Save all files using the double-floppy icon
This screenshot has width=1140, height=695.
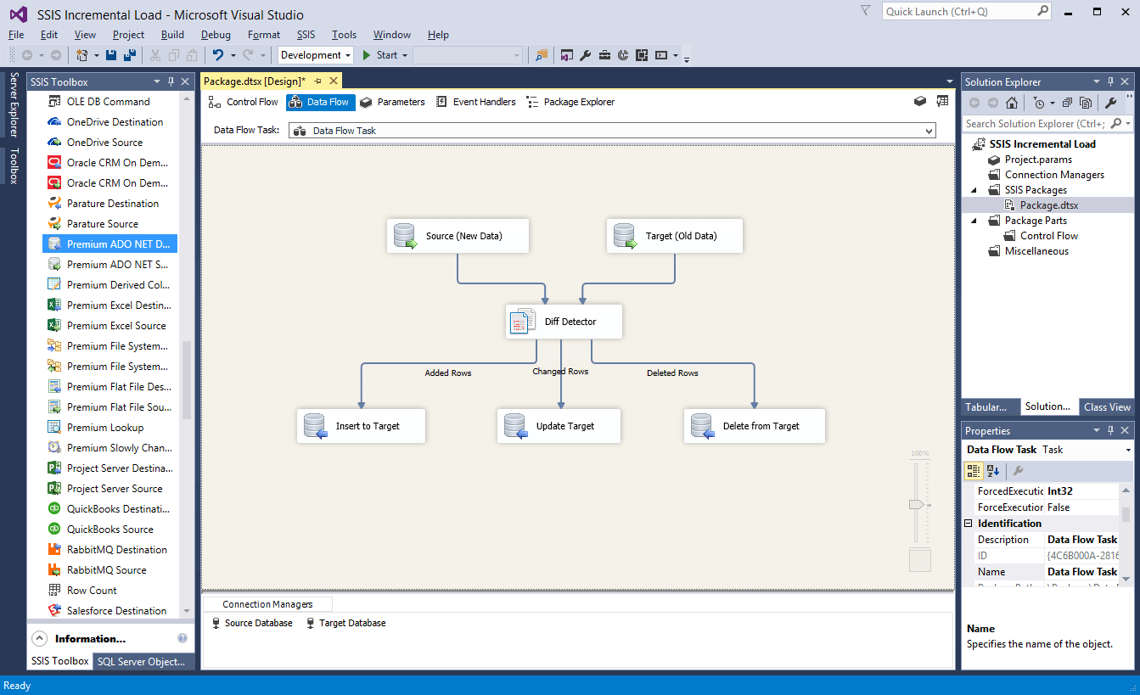point(130,55)
